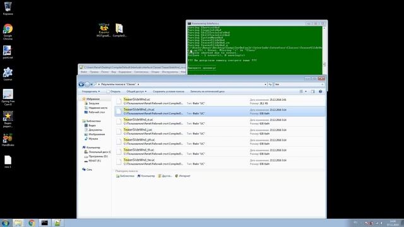Open Explorer recent pages dropdown arrow
The width and height of the screenshot is (404, 227).
point(91,84)
